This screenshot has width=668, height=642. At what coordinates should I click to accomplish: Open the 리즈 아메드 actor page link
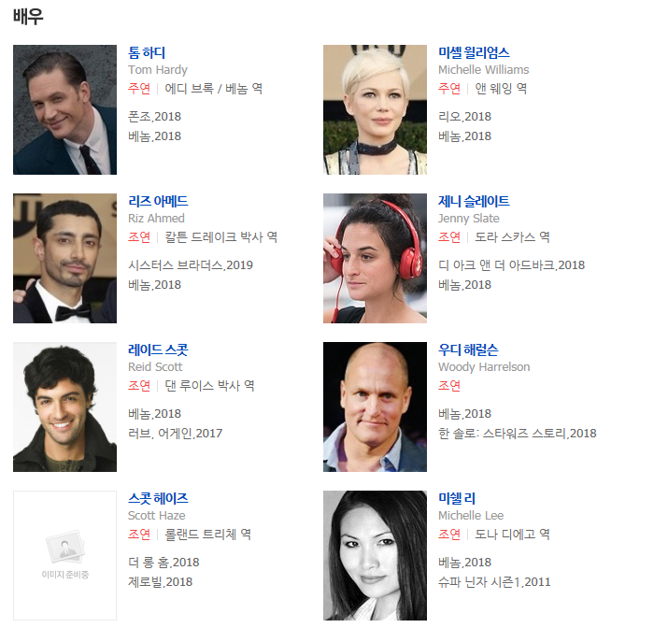tap(158, 201)
